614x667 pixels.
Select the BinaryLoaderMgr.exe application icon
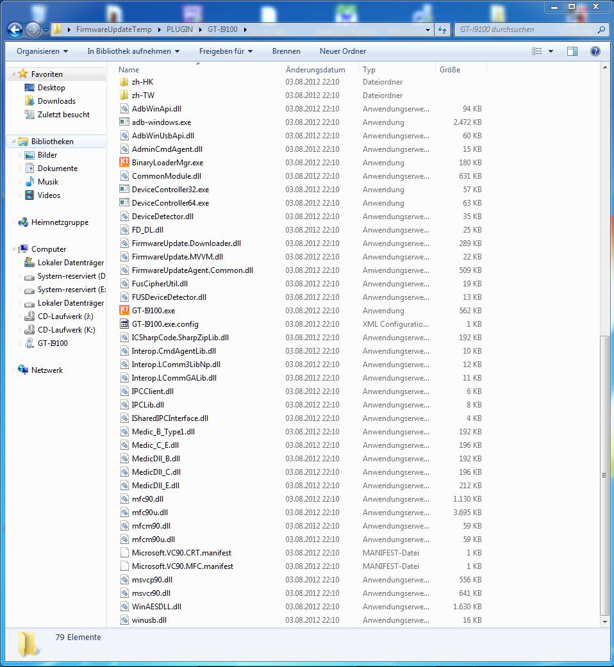coord(124,163)
